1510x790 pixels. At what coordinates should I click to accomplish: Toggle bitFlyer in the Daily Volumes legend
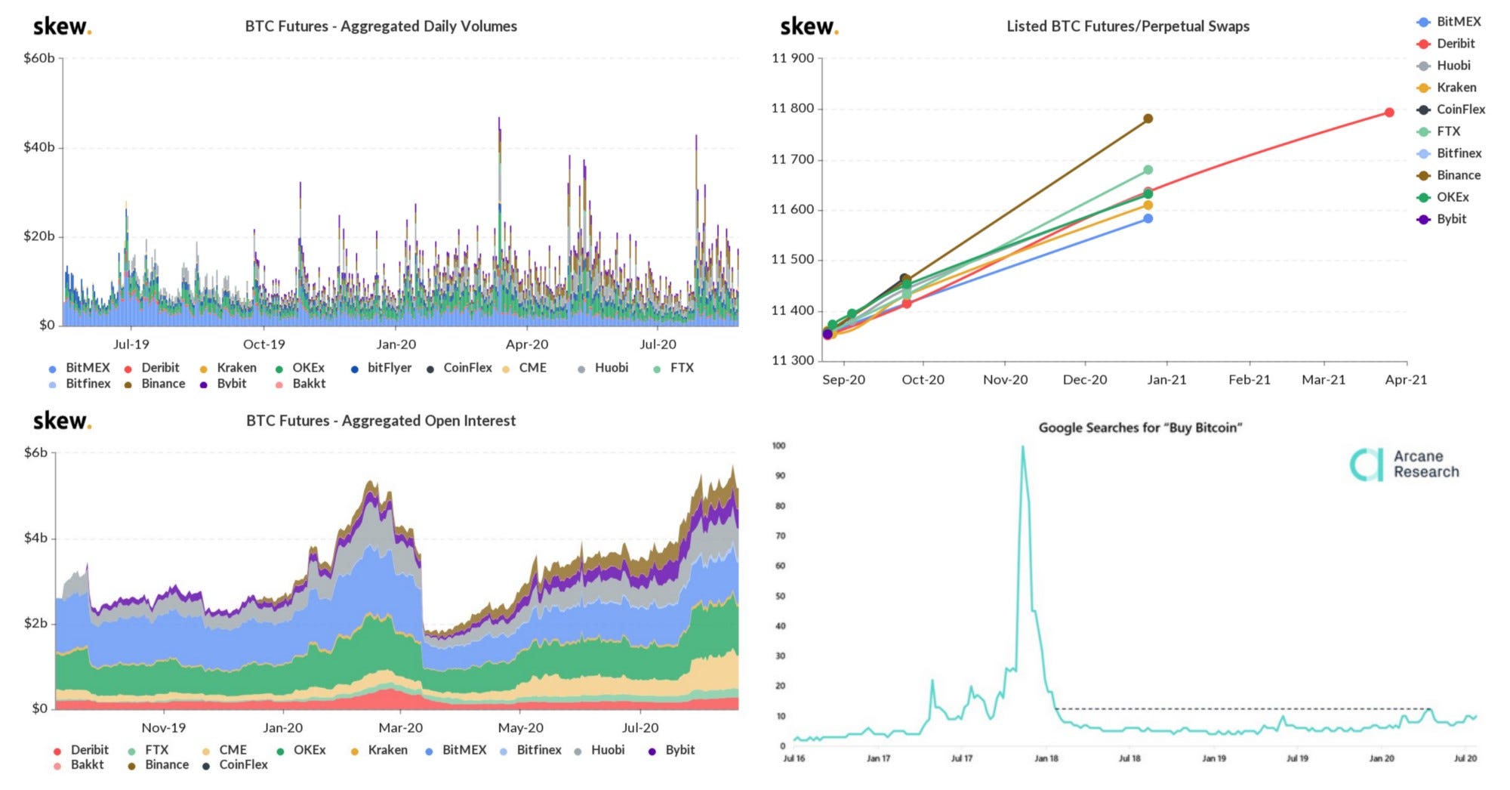(x=381, y=368)
